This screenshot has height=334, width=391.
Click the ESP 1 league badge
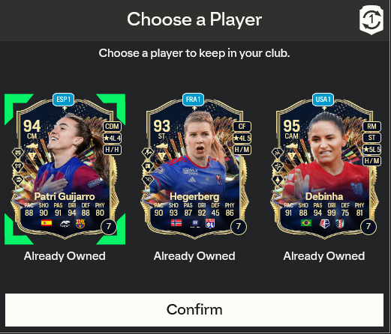click(63, 100)
